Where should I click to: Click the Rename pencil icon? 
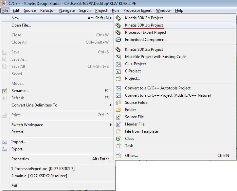[x=5, y=91]
